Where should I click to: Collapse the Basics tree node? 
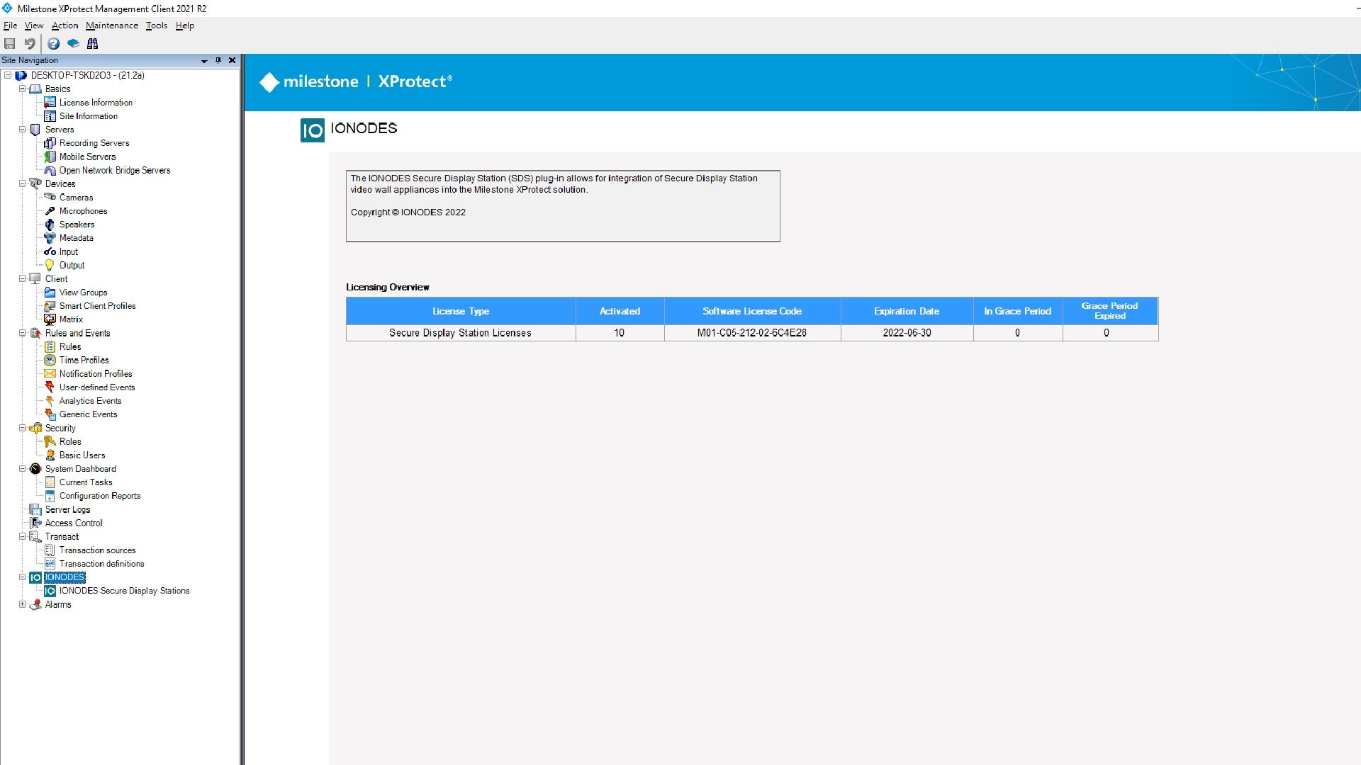(x=22, y=89)
